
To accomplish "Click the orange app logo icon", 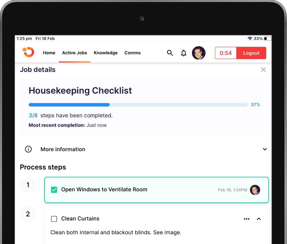I will tap(28, 52).
